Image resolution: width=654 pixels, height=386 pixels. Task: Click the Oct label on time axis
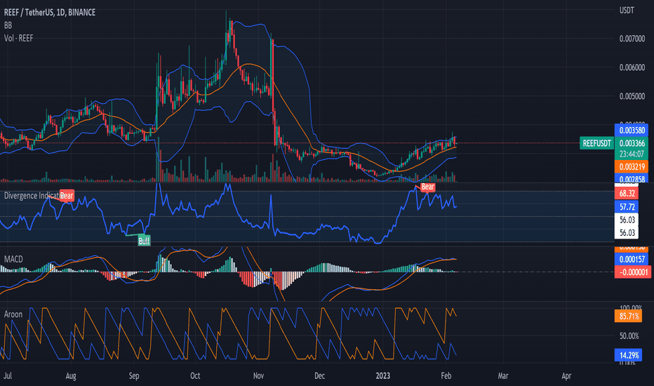pyautogui.click(x=195, y=375)
